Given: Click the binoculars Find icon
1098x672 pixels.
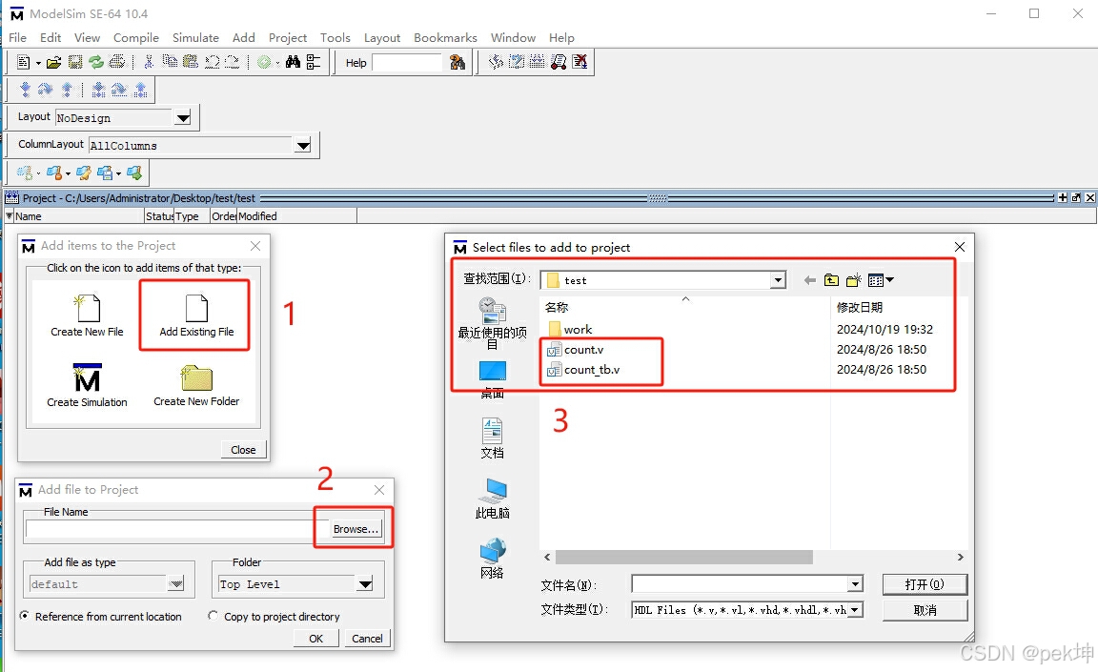Looking at the screenshot, I should point(293,62).
